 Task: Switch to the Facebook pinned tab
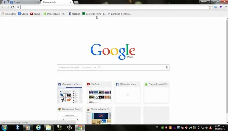[x=5, y=2]
